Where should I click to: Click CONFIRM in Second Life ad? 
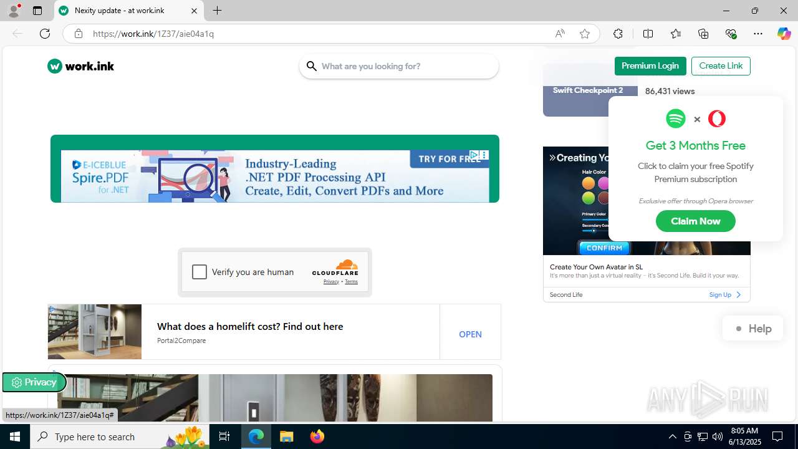click(x=604, y=248)
